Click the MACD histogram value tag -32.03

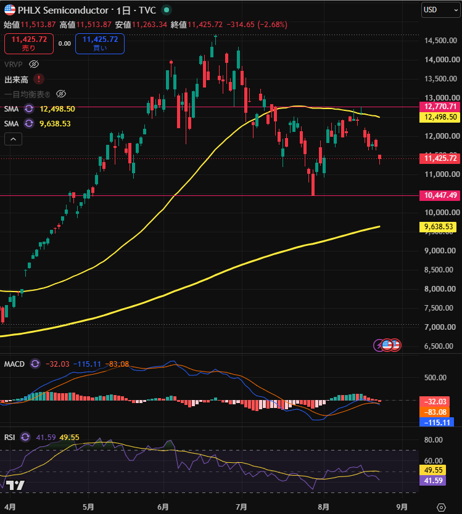(434, 402)
